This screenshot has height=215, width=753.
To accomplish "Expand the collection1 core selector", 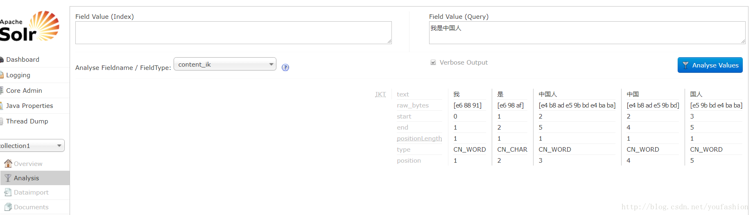I will pyautogui.click(x=32, y=146).
